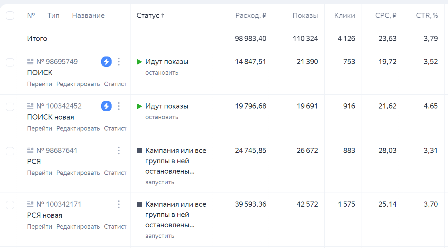Open three-dot menu for campaign РСЯ № 98687641

click(x=119, y=151)
